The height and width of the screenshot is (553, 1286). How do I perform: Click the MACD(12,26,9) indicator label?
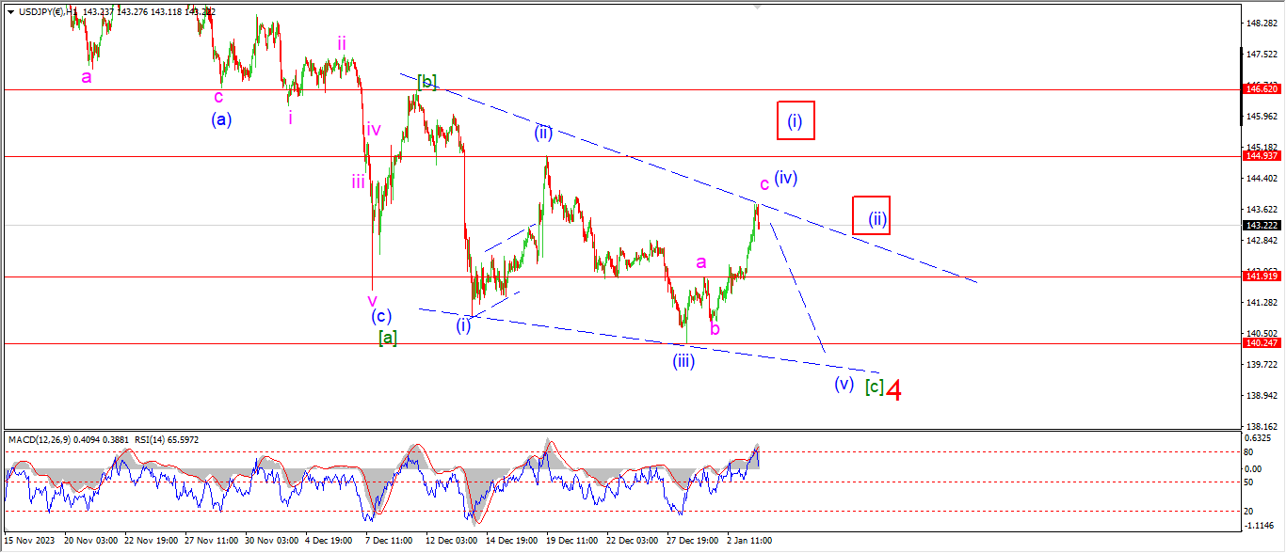click(46, 439)
